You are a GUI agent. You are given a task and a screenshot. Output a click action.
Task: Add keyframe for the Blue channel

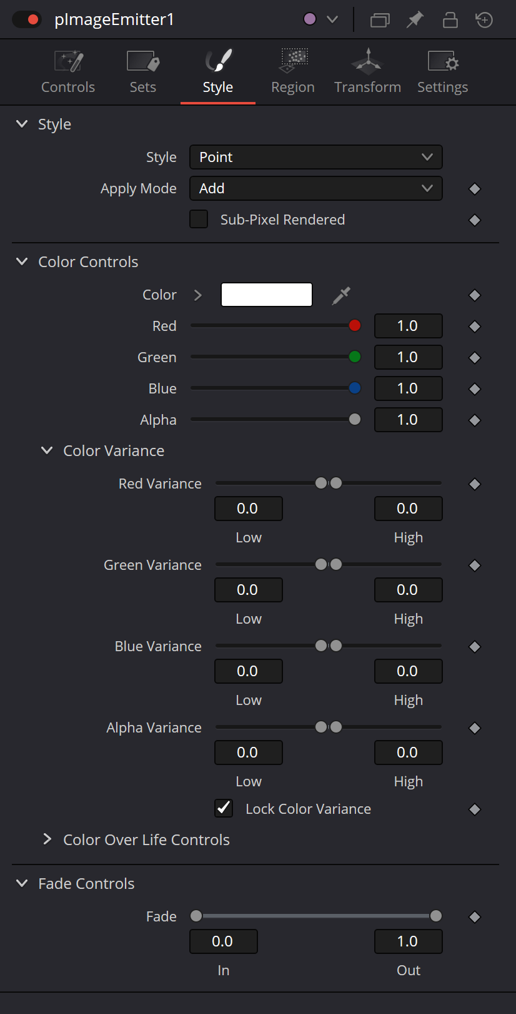(x=475, y=389)
